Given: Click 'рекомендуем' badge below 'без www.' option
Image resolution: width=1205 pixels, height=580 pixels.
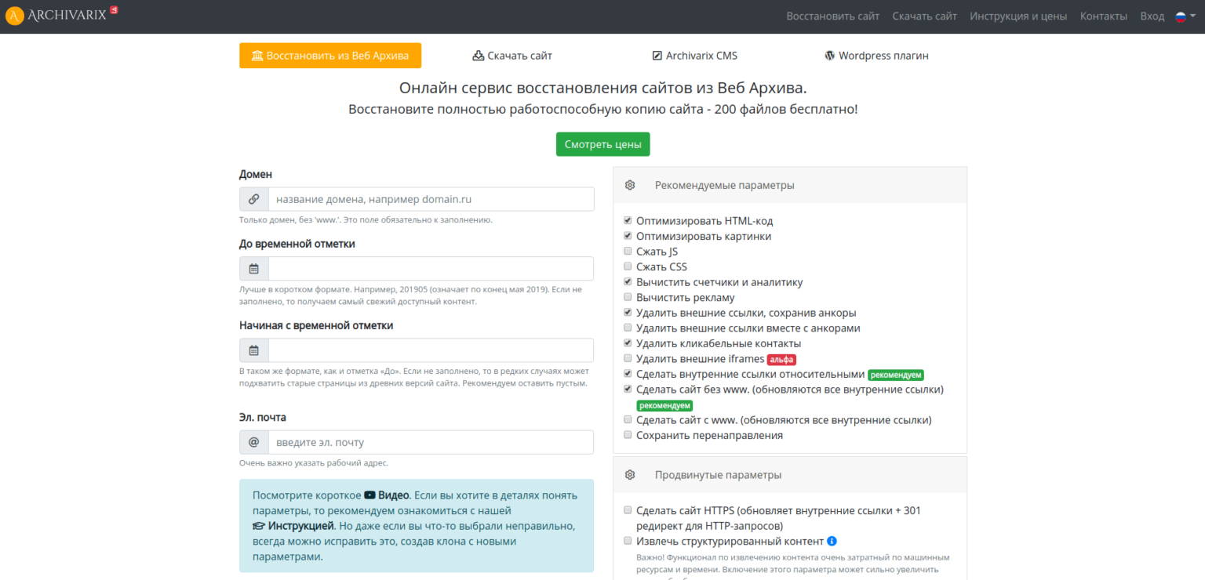Looking at the screenshot, I should coord(664,406).
